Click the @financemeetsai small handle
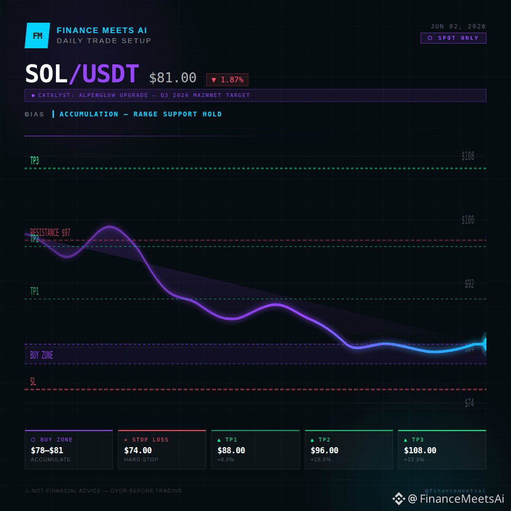This screenshot has height=511, width=511. (455, 491)
